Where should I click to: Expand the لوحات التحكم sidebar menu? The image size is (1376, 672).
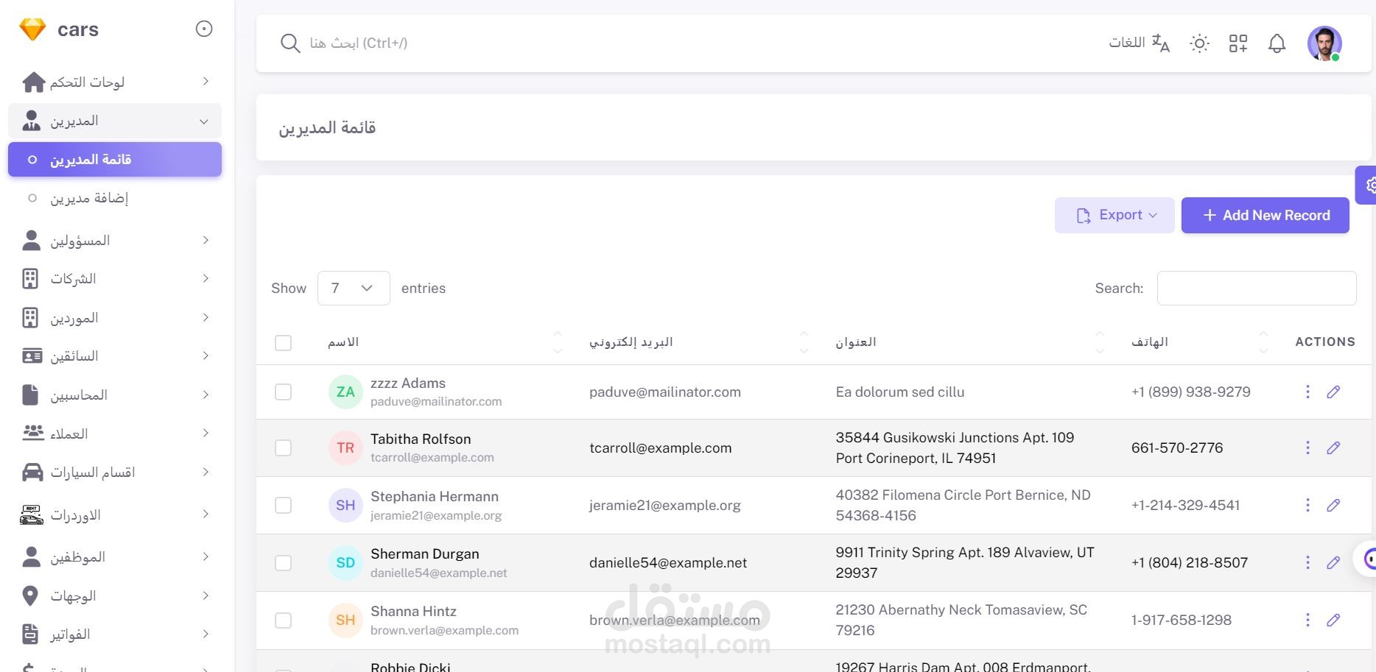click(x=115, y=82)
